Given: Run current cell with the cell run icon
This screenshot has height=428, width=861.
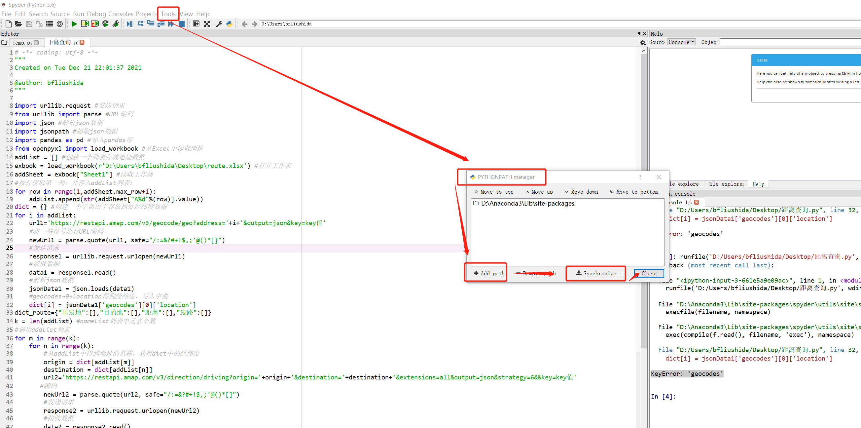Looking at the screenshot, I should pyautogui.click(x=85, y=24).
